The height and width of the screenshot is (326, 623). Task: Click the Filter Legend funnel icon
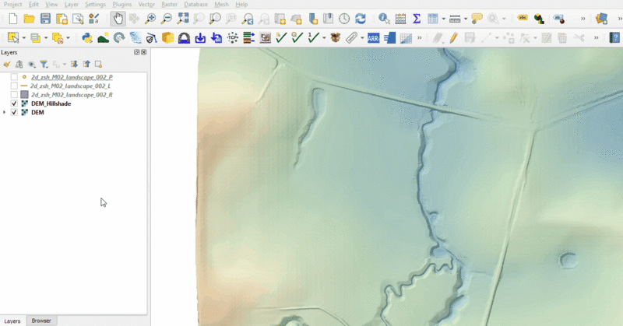point(44,65)
